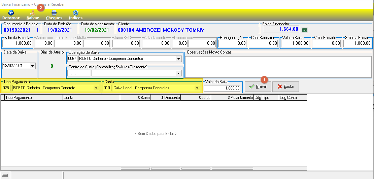Click the Observações Movto Contas text area
The image size is (374, 179).
pos(278,67)
